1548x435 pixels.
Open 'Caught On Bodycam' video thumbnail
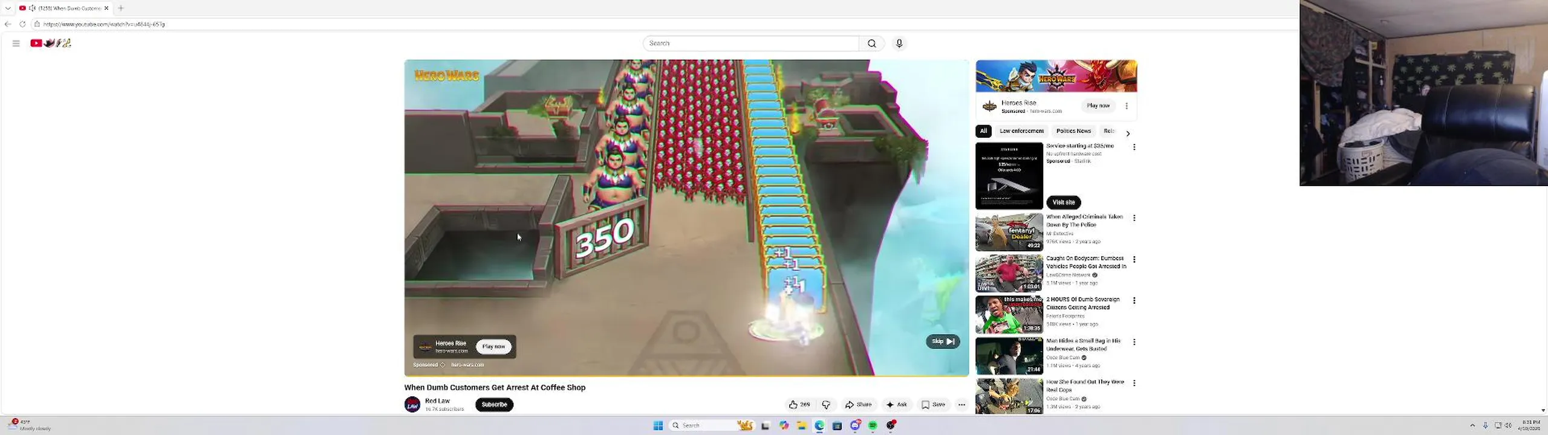pos(1009,273)
